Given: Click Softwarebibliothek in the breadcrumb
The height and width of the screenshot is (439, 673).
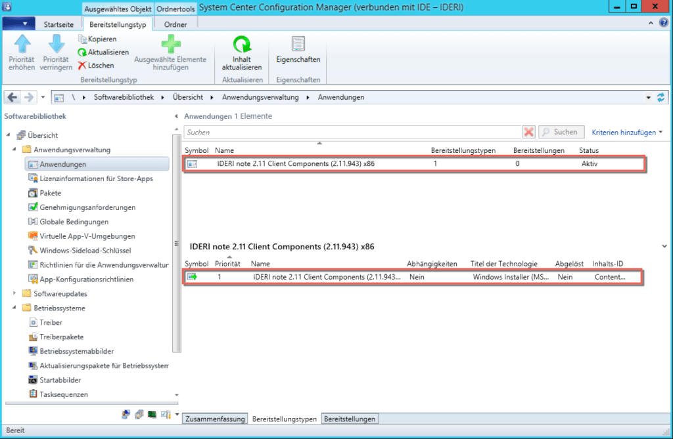Looking at the screenshot, I should (124, 97).
